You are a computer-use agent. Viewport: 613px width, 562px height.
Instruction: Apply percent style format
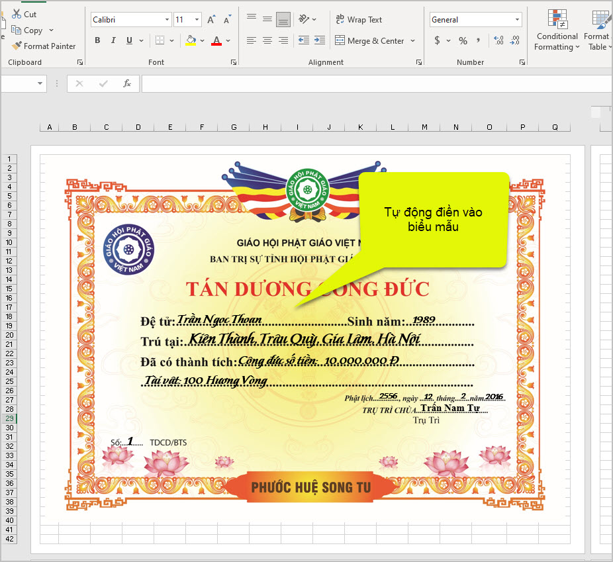(x=463, y=40)
